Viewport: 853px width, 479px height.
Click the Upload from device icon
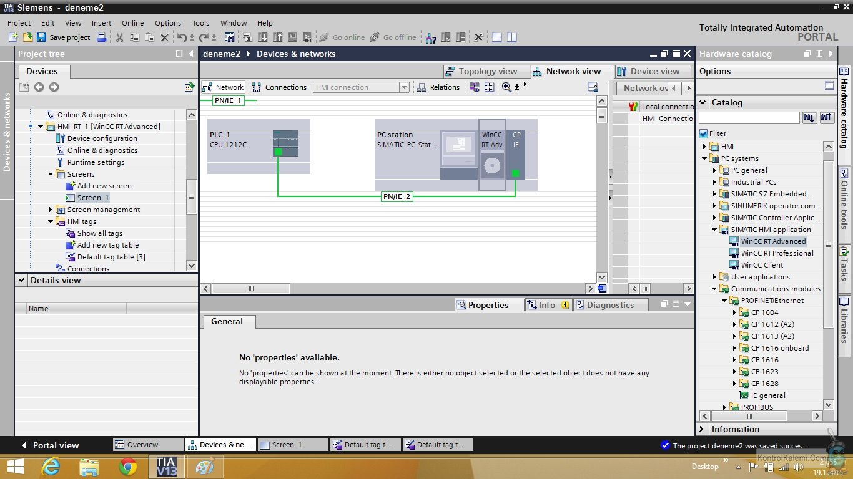[278, 37]
